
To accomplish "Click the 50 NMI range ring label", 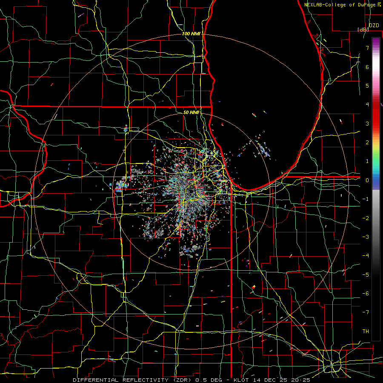I will point(191,112).
